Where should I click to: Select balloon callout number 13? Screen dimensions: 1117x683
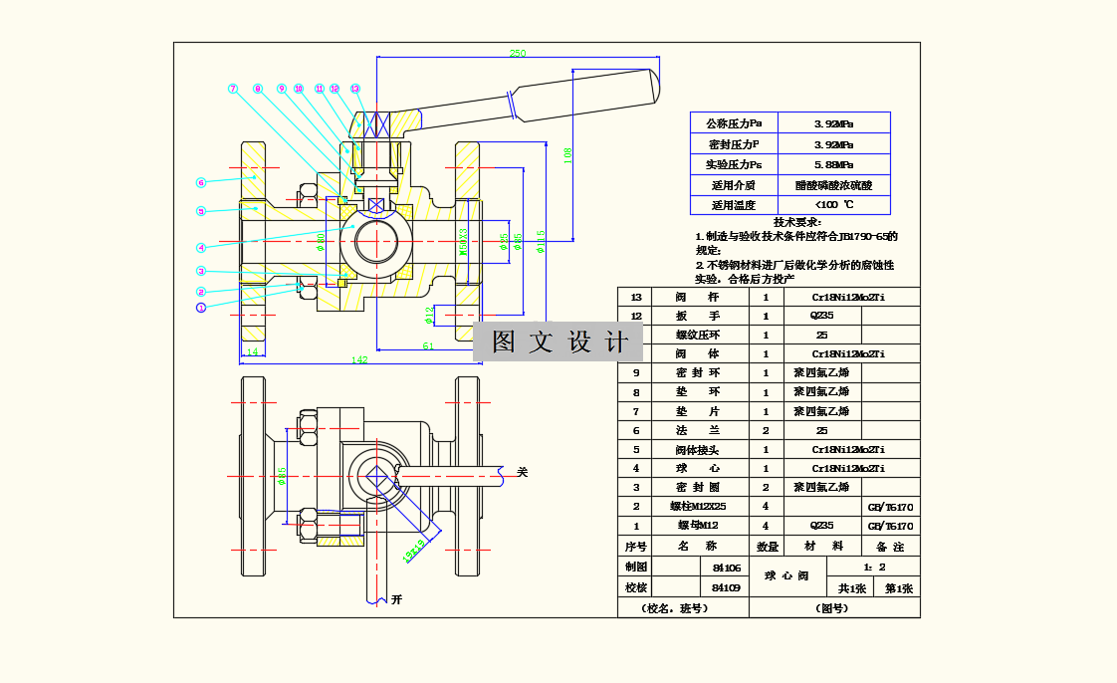coord(353,88)
